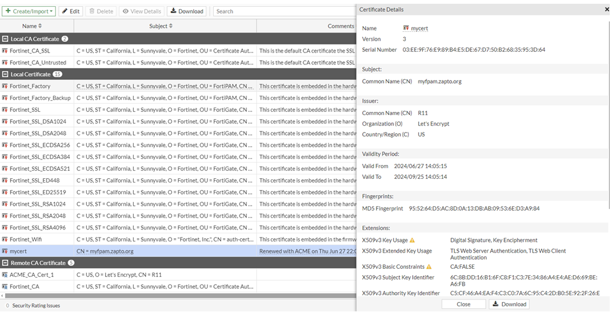Click Fortinet_Wifi subject cell
This screenshot has width=611, height=312.
165,239
